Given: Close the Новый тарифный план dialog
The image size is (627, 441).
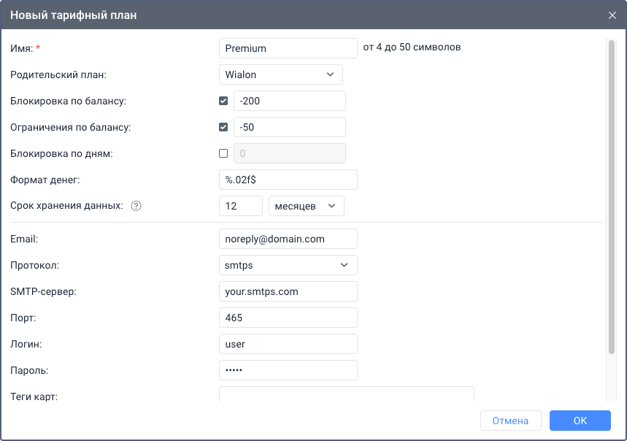Looking at the screenshot, I should [x=612, y=15].
